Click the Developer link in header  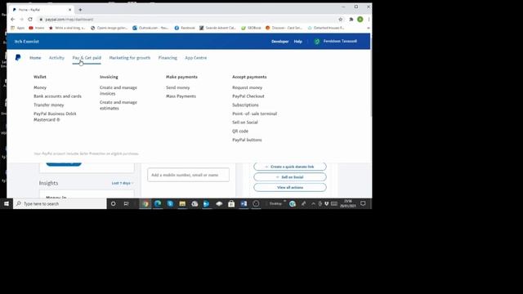pyautogui.click(x=279, y=42)
